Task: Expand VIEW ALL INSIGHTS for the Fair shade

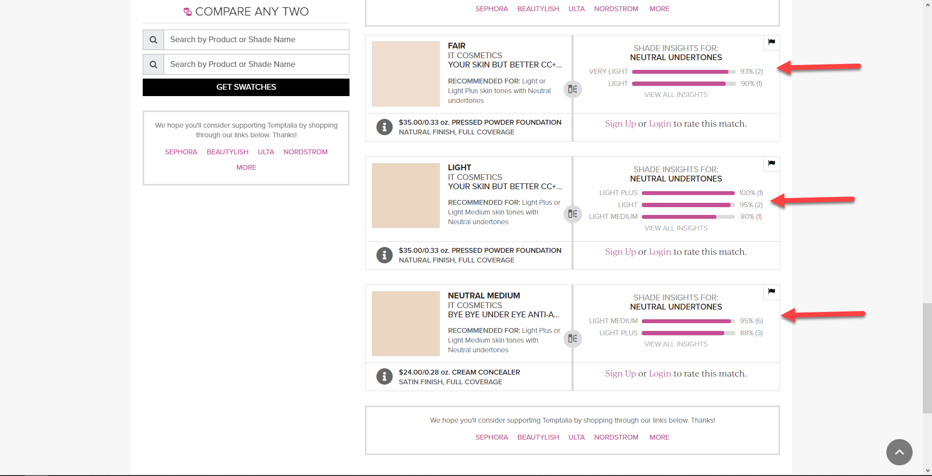Action: click(x=676, y=95)
